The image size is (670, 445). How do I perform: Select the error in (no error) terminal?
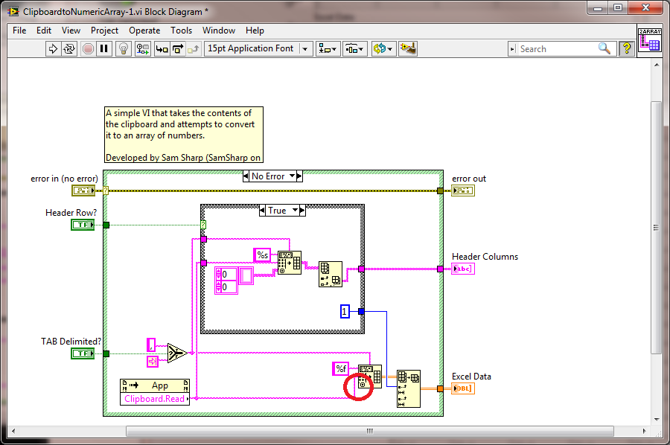[83, 191]
